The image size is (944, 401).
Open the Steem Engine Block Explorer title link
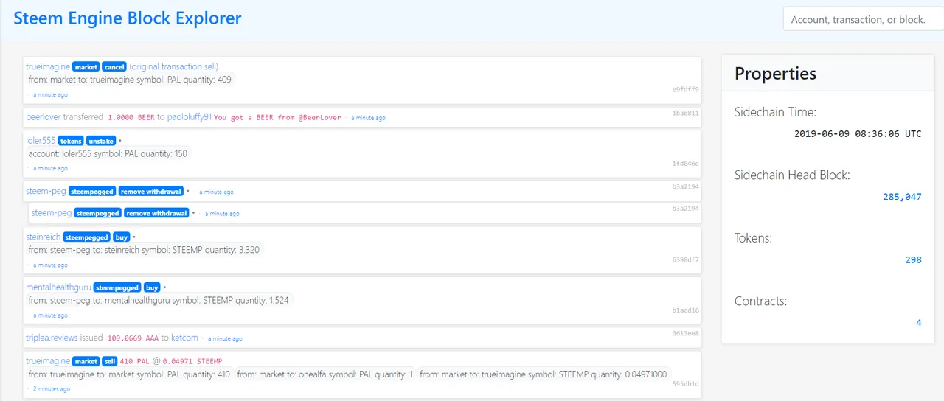click(127, 18)
